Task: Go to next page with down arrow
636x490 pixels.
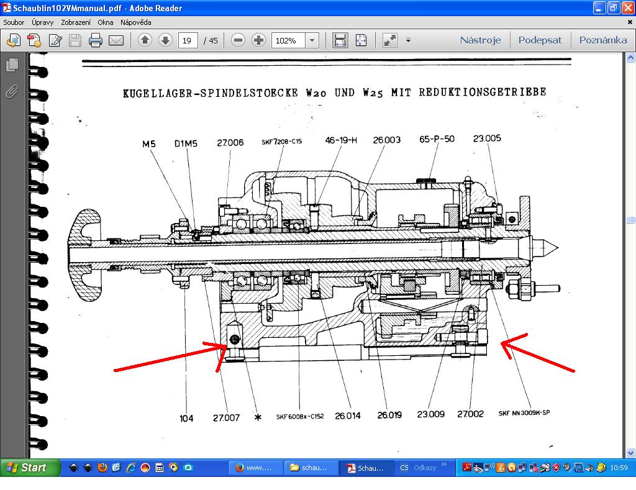Action: (165, 40)
